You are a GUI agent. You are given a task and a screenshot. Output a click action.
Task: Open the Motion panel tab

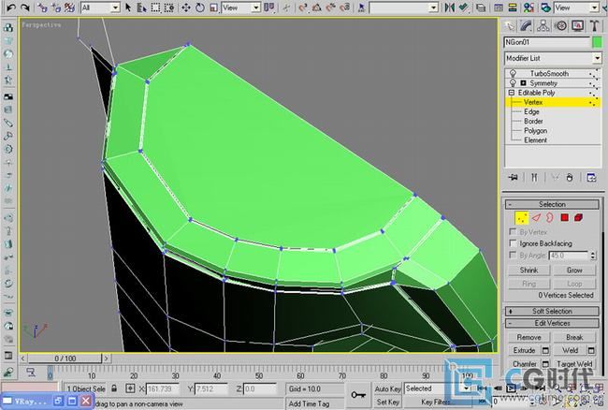tap(560, 26)
